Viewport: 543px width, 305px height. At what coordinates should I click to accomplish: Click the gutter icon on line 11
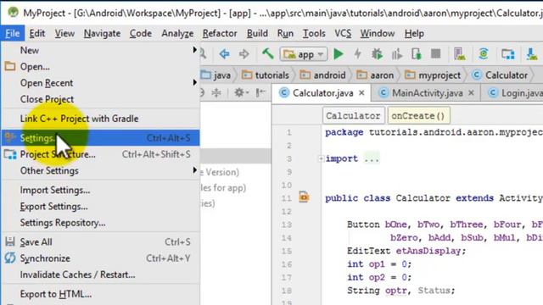pyautogui.click(x=304, y=197)
